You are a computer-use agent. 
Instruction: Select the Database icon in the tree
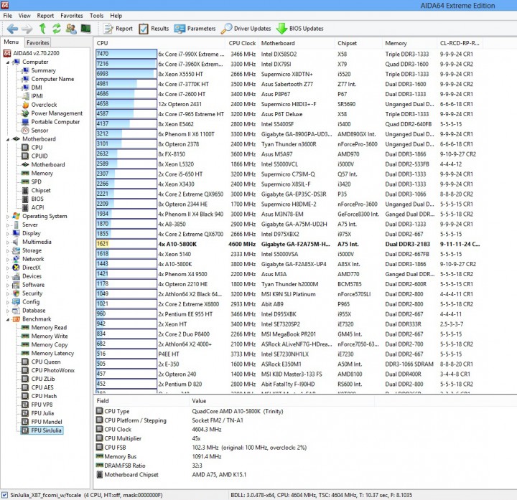[16, 311]
